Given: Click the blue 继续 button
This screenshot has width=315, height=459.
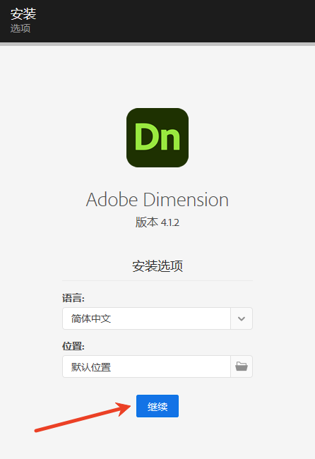Looking at the screenshot, I should 157,406.
